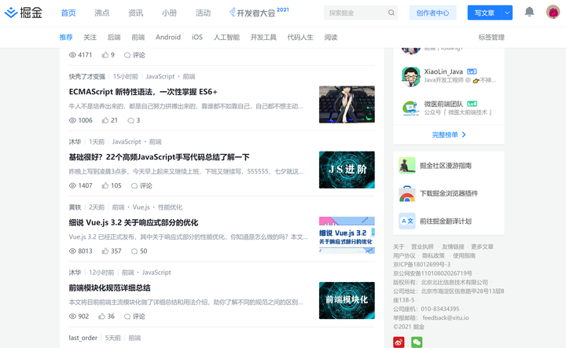Click the WeChat icon in footer
The image size is (566, 348).
[417, 342]
